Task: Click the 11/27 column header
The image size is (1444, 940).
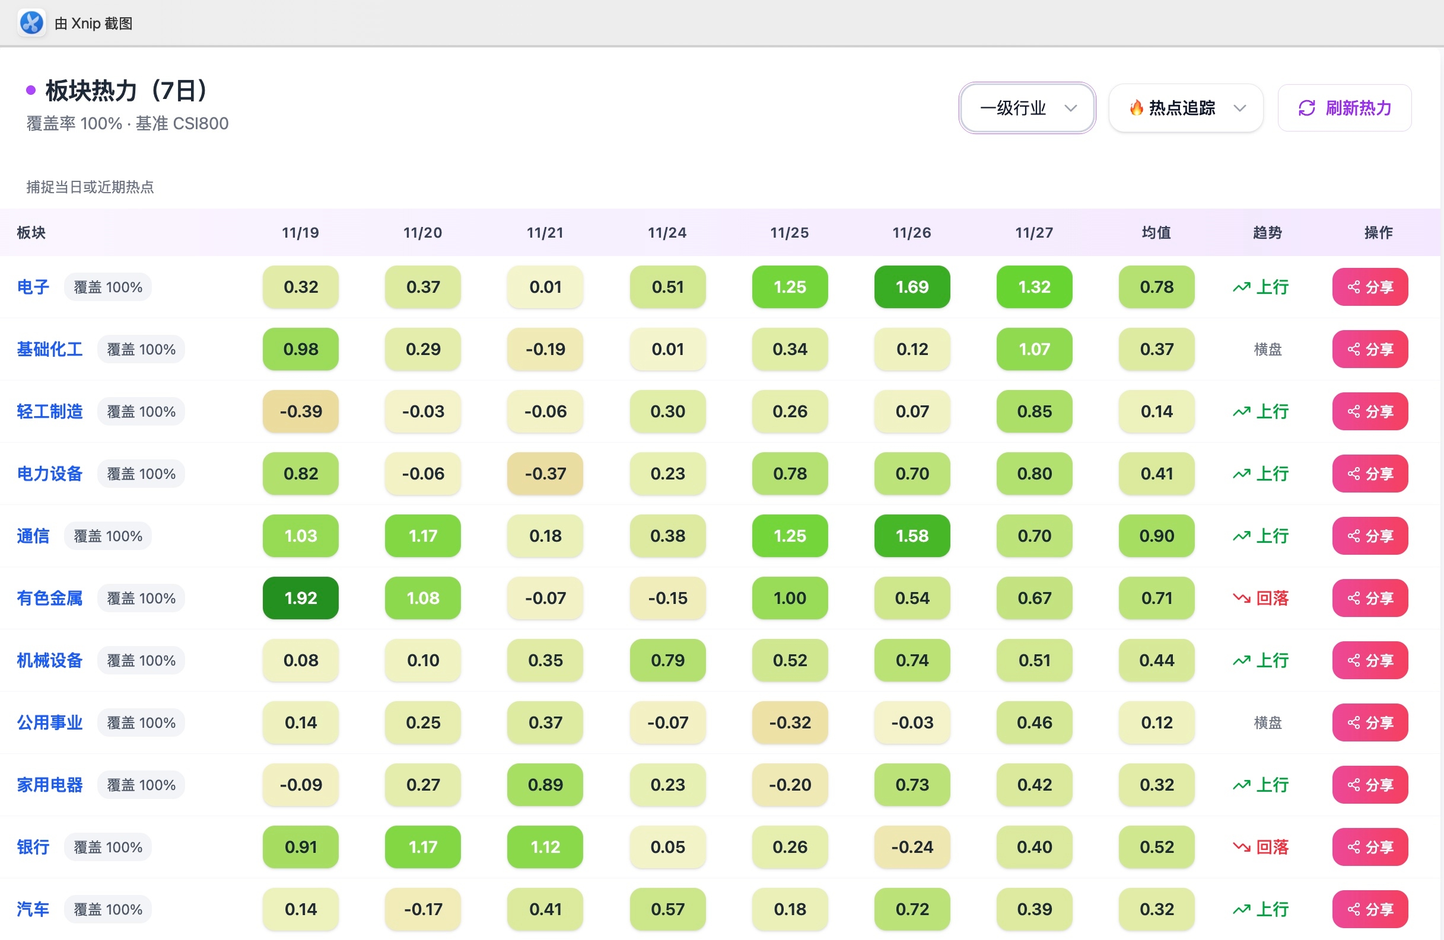Action: tap(1034, 233)
